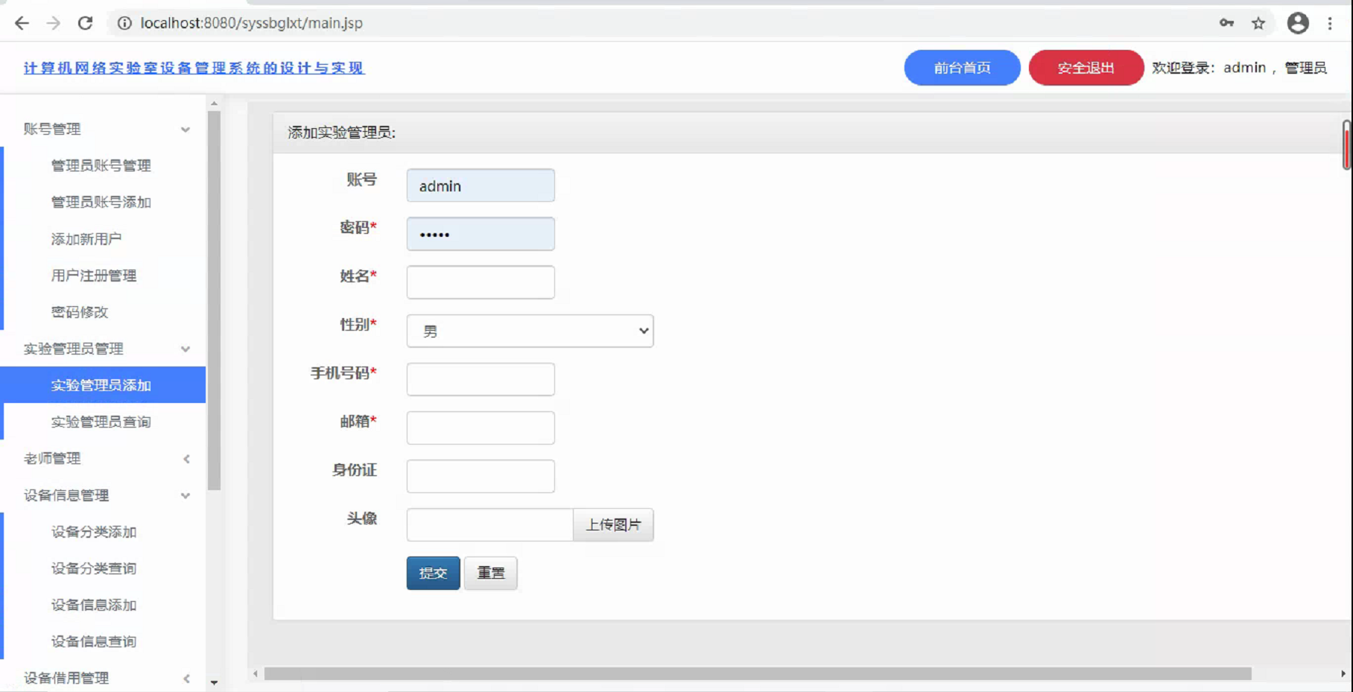Screen dimensions: 1353x692
Task: Select 实验管理员添加 menu item
Action: pos(104,385)
